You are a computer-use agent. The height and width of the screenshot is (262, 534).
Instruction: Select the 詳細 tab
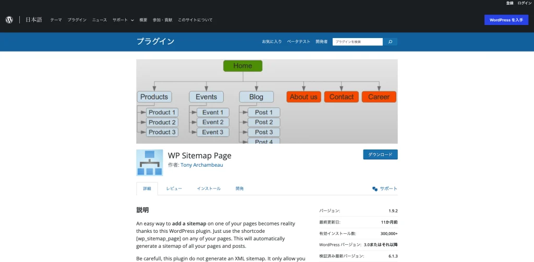[147, 189]
